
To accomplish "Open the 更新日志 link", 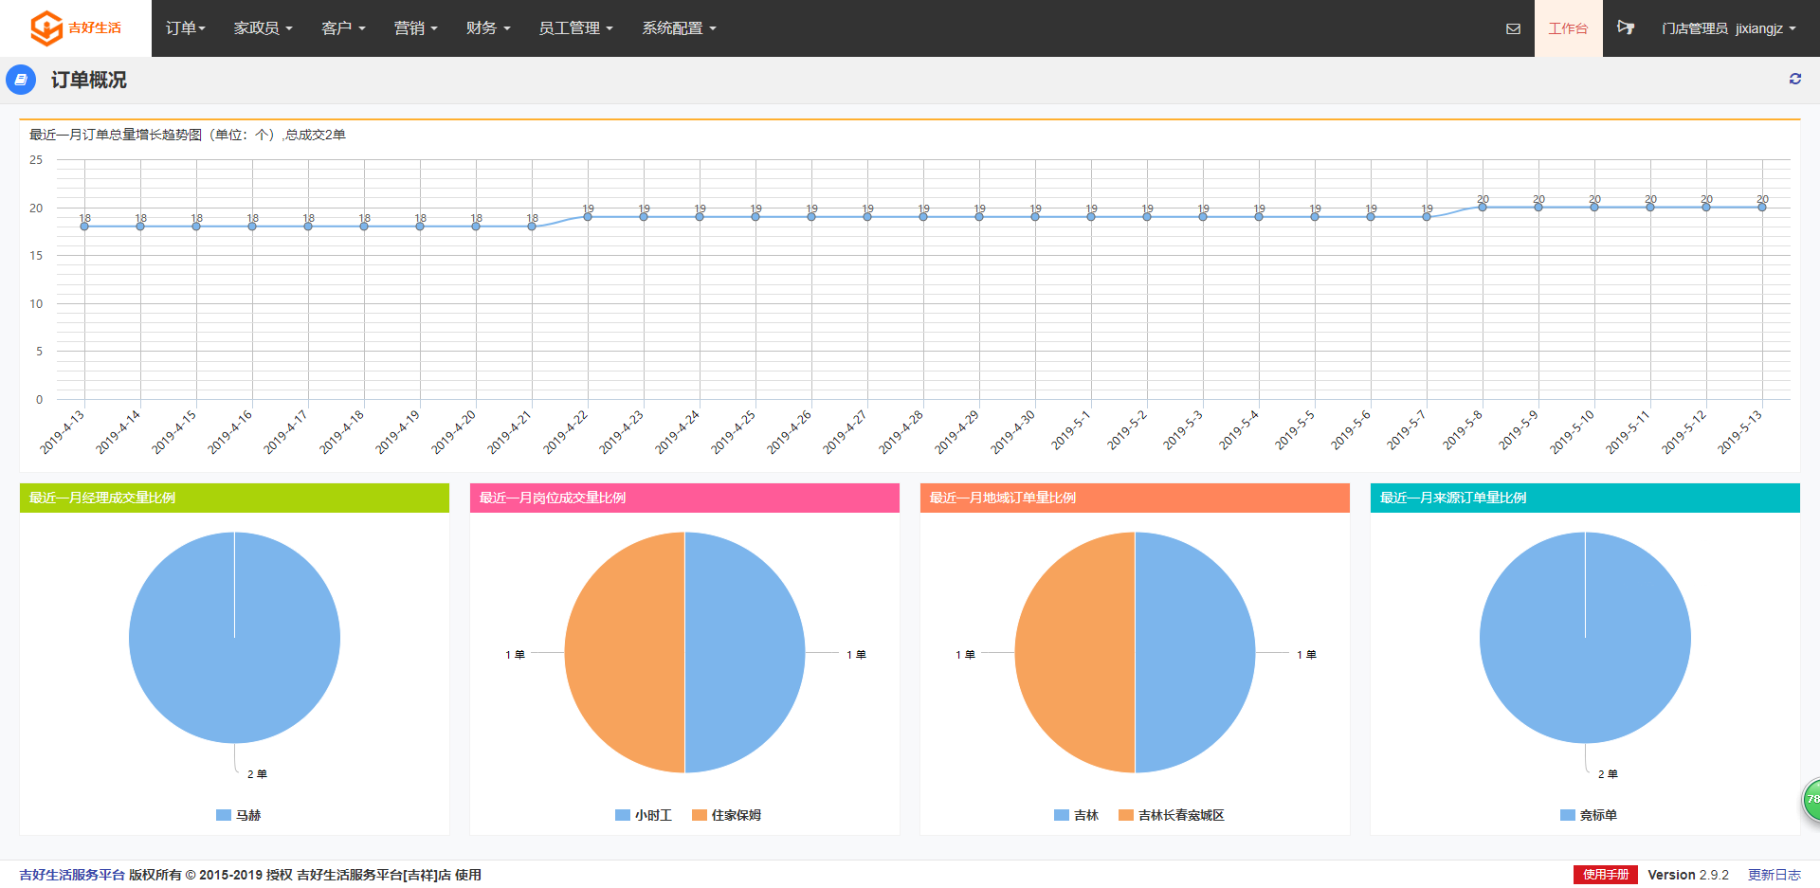I will coord(1774,875).
